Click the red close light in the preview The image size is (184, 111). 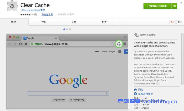(x=10, y=37)
